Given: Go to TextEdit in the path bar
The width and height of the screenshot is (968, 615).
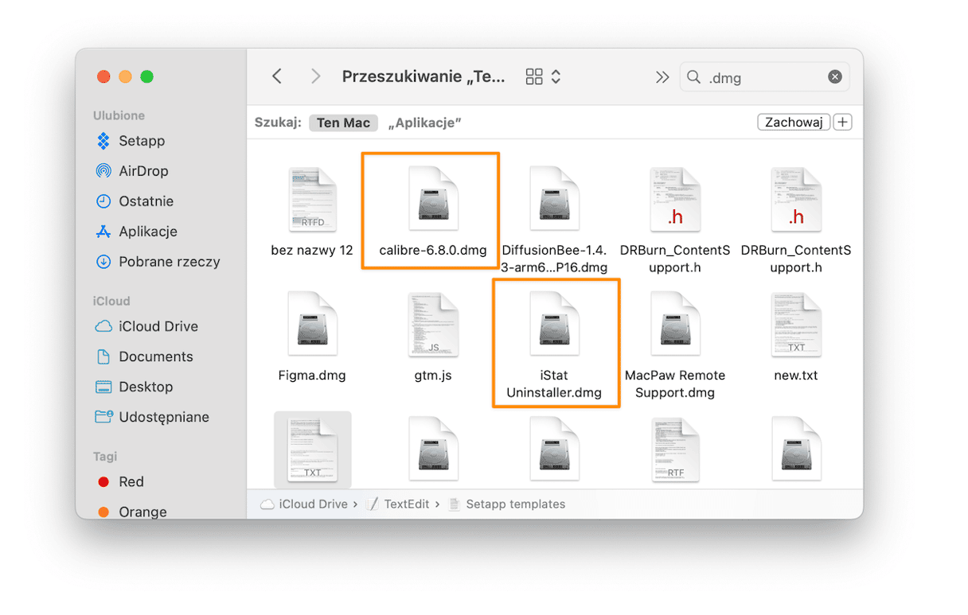Looking at the screenshot, I should click(398, 504).
